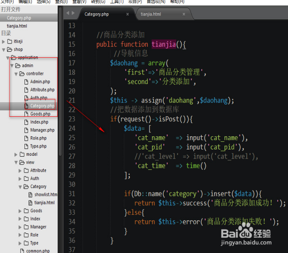Click the commented cat_level line
This screenshot has width=288, height=253.
(x=196, y=156)
